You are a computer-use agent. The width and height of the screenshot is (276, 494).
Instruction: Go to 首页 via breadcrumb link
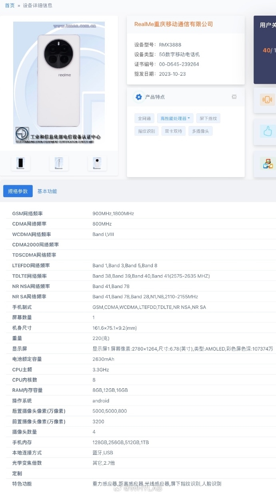click(10, 6)
